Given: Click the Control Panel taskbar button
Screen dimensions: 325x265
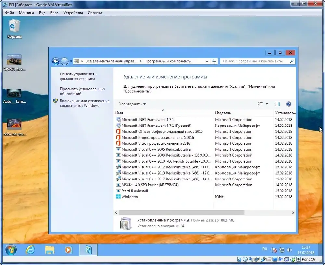Looking at the screenshot, I should (x=88, y=250).
